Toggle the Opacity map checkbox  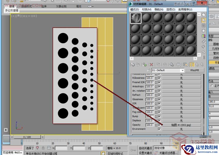pyautogui.click(x=159, y=125)
